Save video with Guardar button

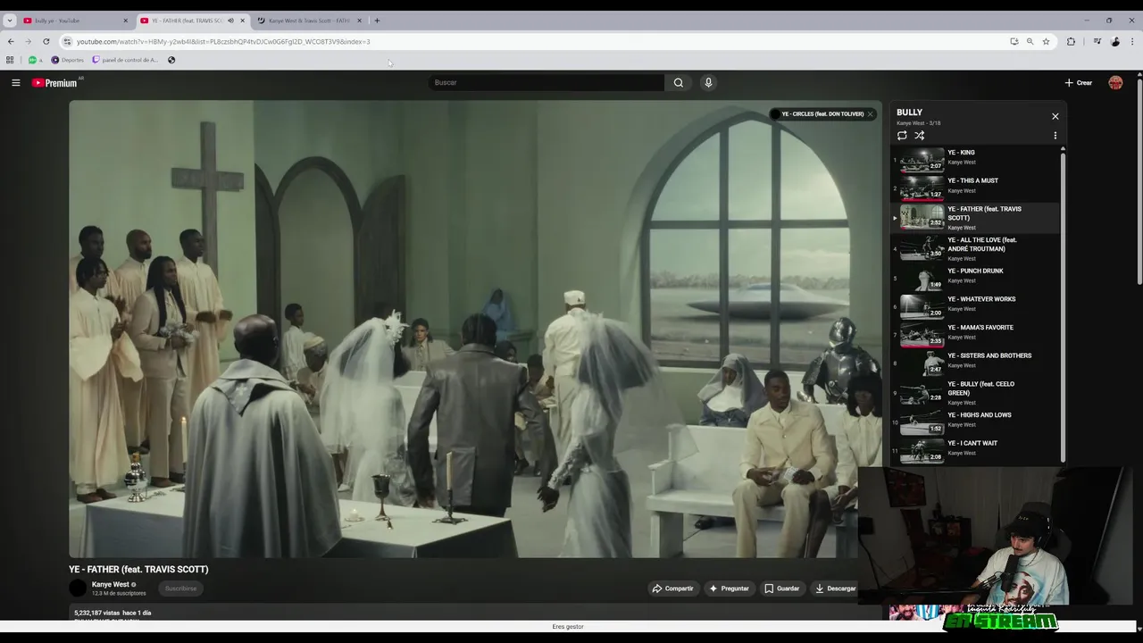pyautogui.click(x=781, y=589)
